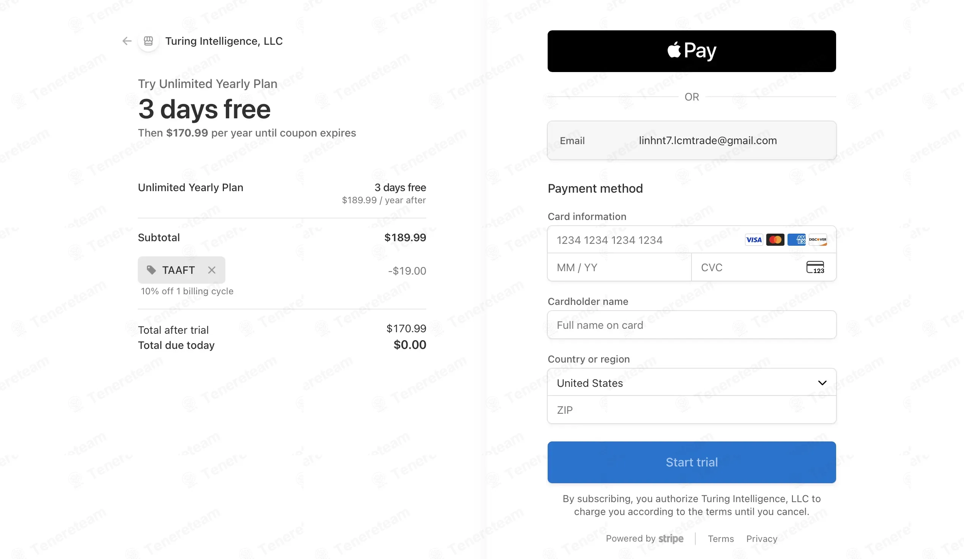Click the MM / YY expiry field
This screenshot has width=964, height=559.
pyautogui.click(x=619, y=267)
